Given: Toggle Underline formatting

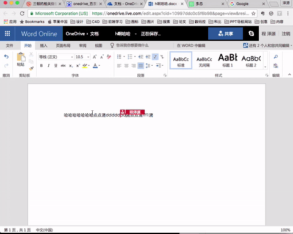Looking at the screenshot, I should coord(56,66).
